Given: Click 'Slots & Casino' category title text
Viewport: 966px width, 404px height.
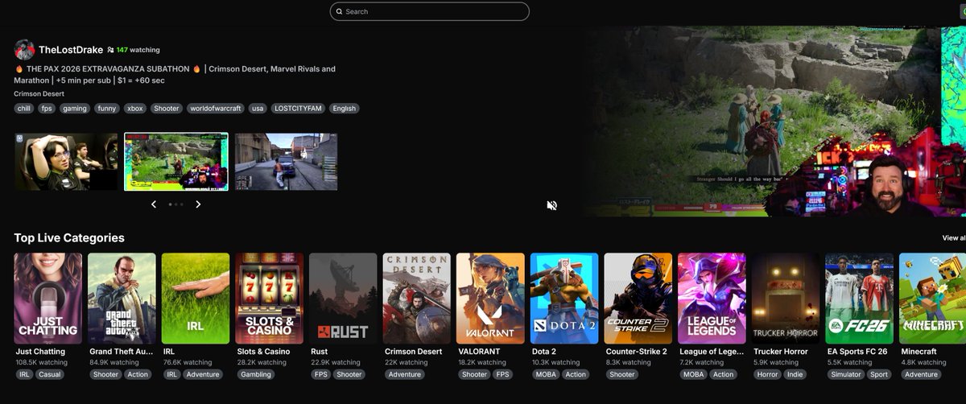Looking at the screenshot, I should pos(264,352).
